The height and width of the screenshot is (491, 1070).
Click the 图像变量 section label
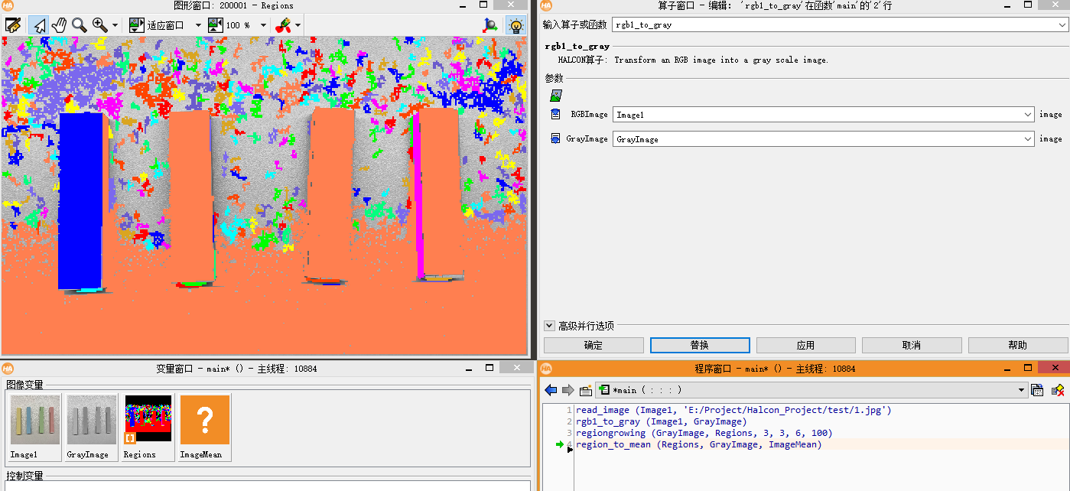[25, 384]
